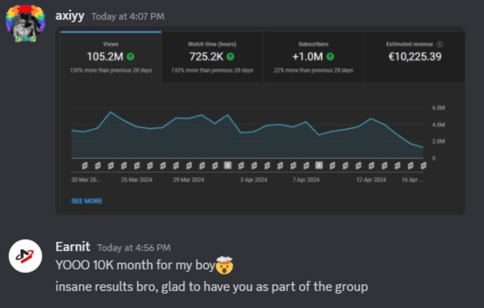The height and width of the screenshot is (308, 484).
Task: Click the SEE MORE link
Action: coord(86,201)
